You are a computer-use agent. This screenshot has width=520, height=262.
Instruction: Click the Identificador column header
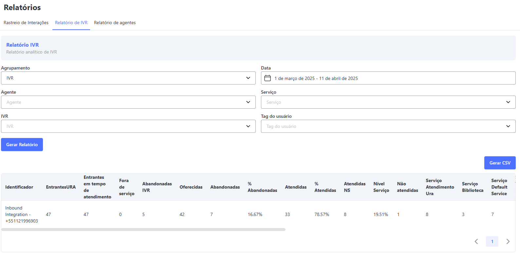tap(19, 187)
